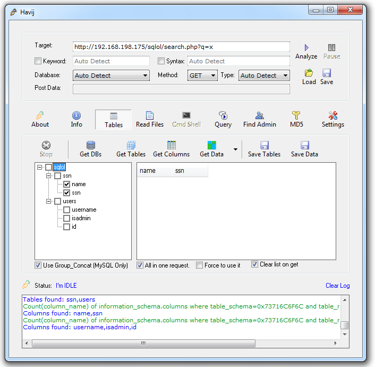Click Save Data icon
This screenshot has width=375, height=367.
coord(305,145)
